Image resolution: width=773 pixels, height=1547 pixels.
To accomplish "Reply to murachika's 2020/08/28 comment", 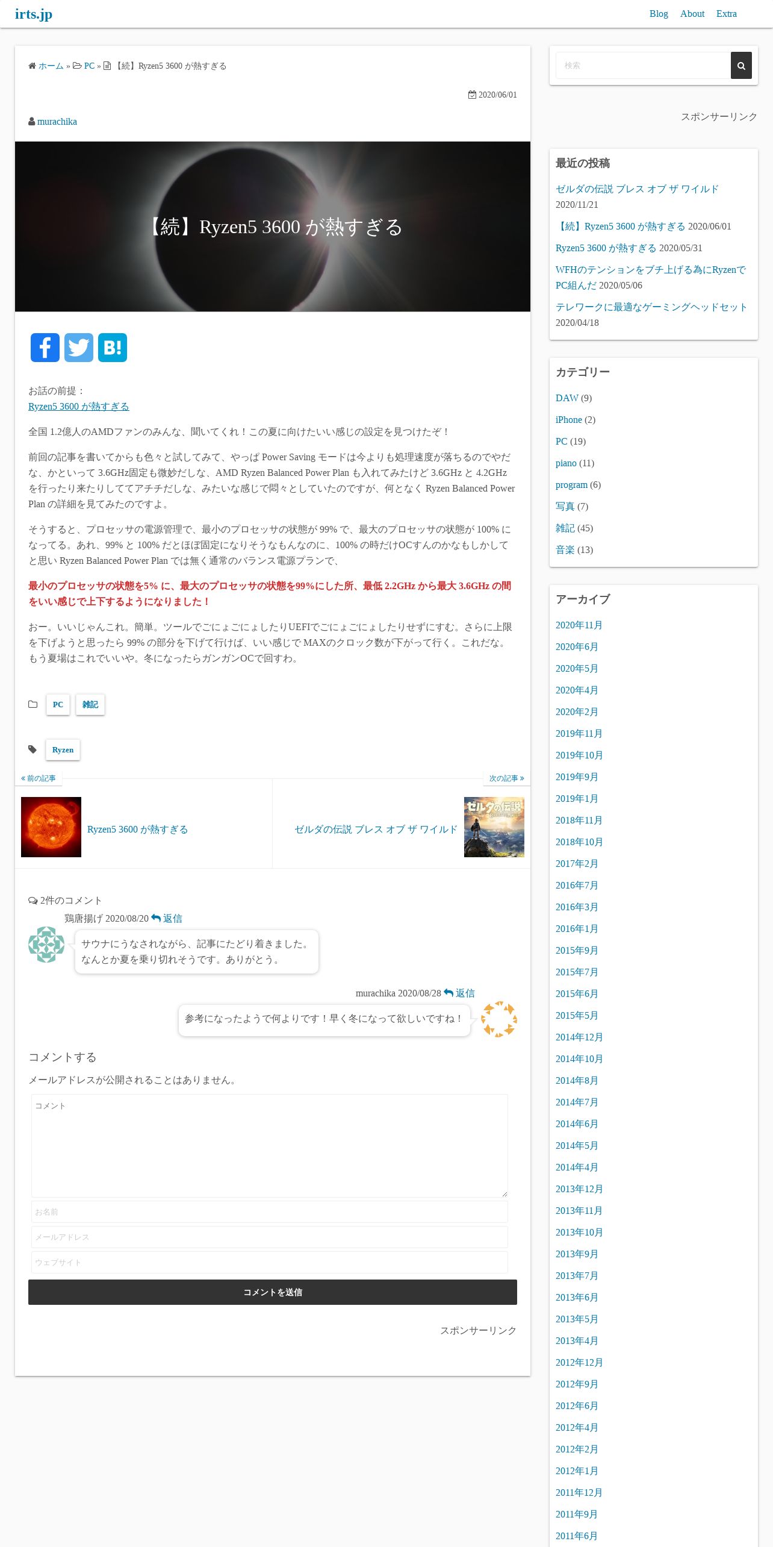I will pos(459,993).
